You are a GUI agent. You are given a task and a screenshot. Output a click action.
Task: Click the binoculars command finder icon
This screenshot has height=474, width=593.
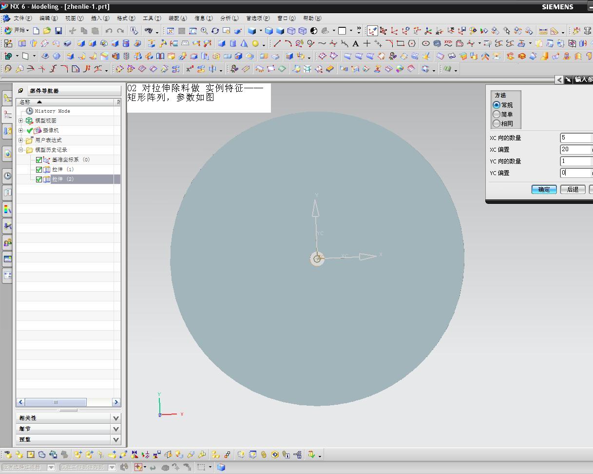pos(148,31)
